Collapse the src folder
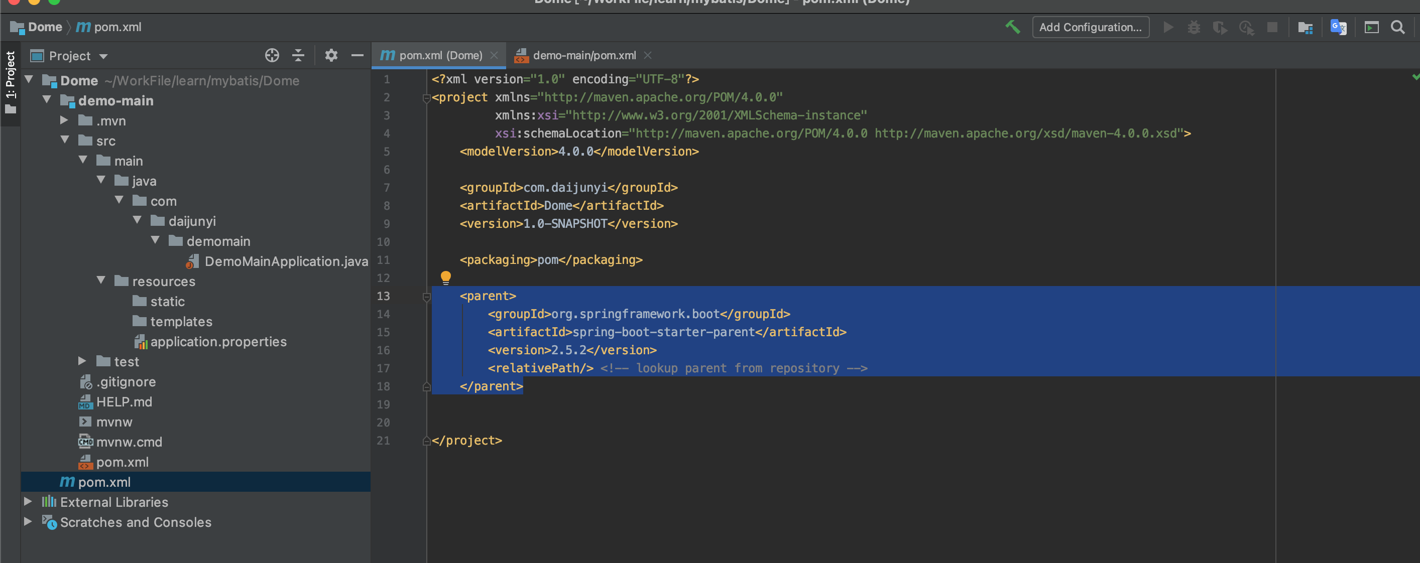 pos(65,140)
